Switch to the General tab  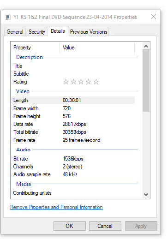(x=15, y=32)
